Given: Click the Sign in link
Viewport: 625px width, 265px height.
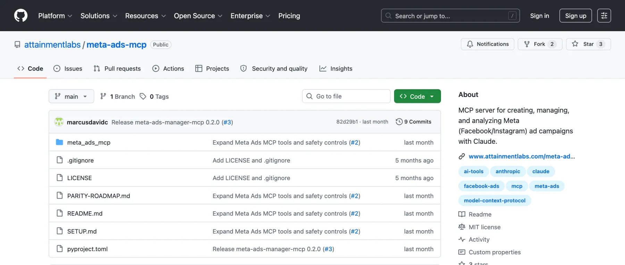Looking at the screenshot, I should point(540,16).
